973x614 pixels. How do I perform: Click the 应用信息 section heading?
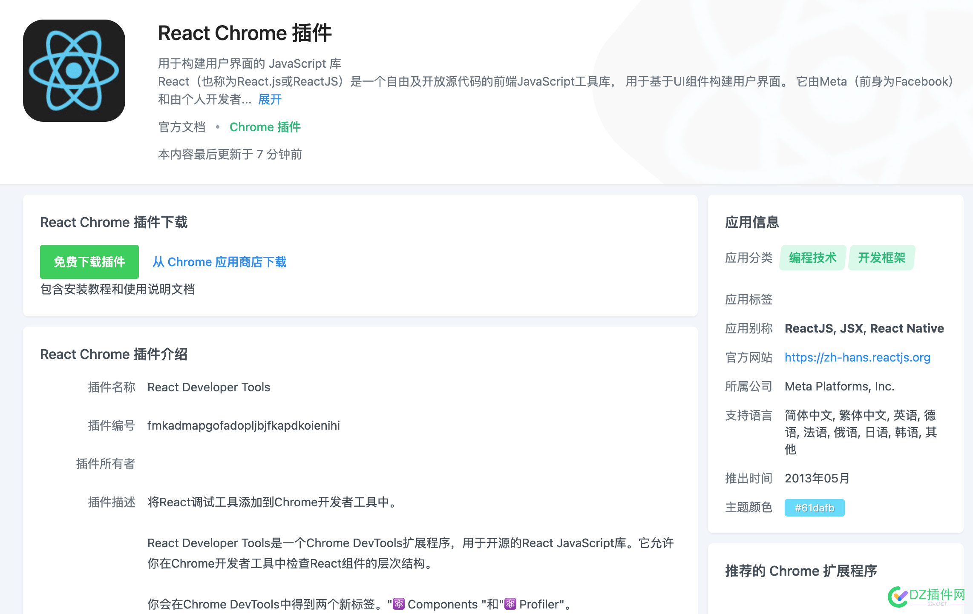[752, 222]
